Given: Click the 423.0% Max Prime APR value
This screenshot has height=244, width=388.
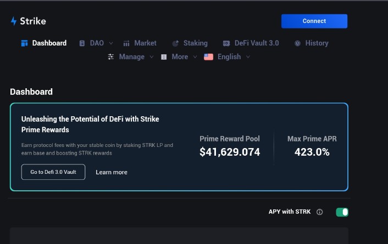Looking at the screenshot, I should [312, 152].
